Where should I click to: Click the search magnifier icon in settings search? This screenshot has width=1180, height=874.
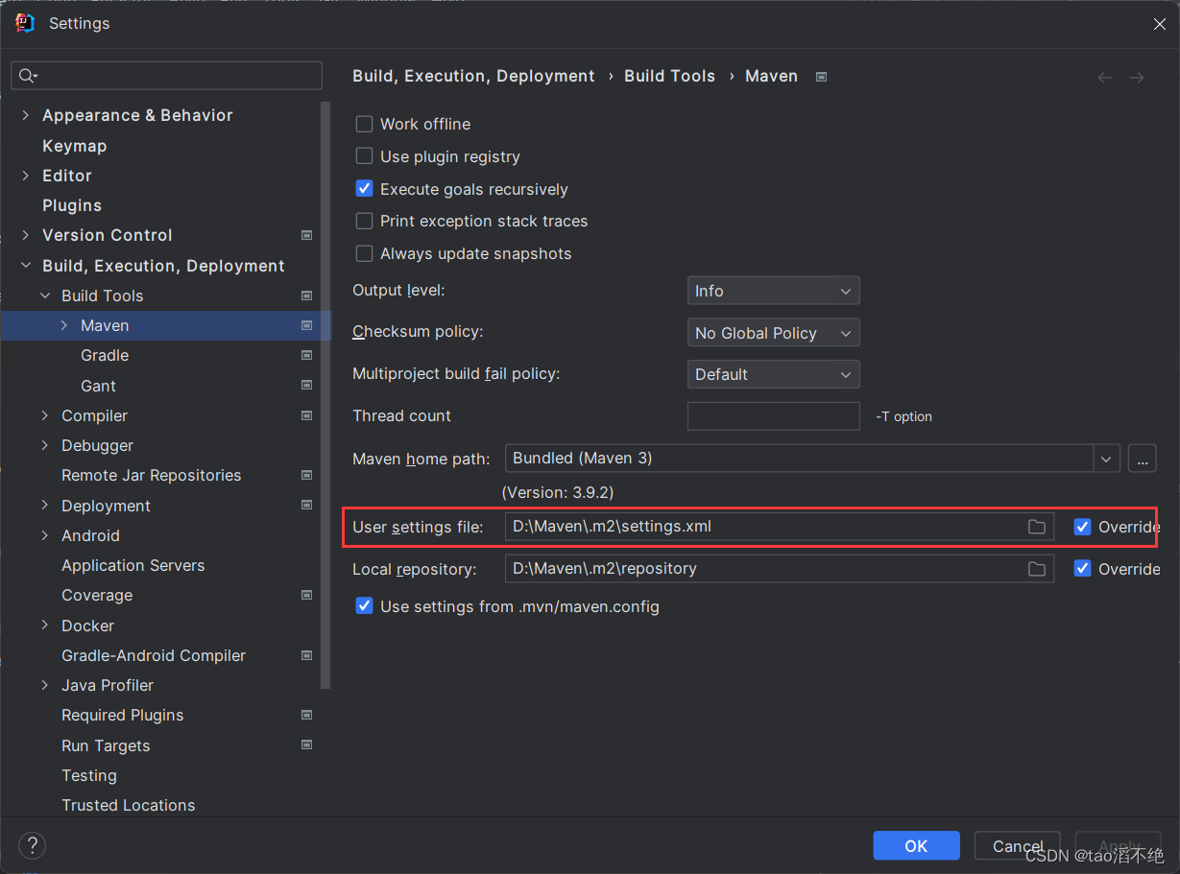tap(28, 76)
